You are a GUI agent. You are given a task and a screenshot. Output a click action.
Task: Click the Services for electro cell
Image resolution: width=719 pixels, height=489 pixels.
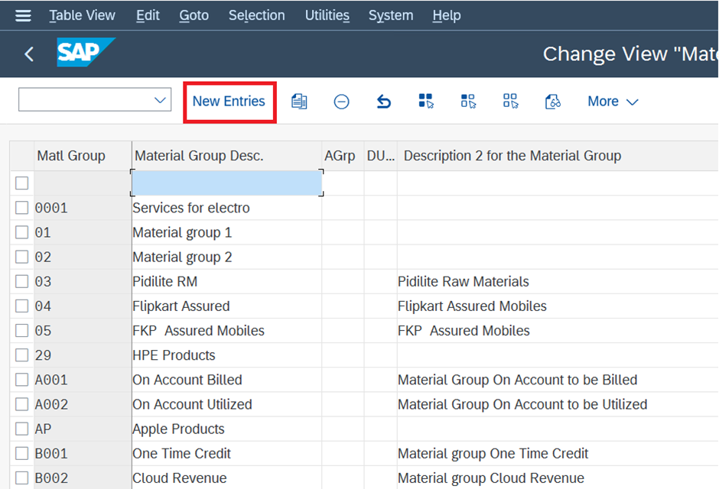pyautogui.click(x=226, y=208)
